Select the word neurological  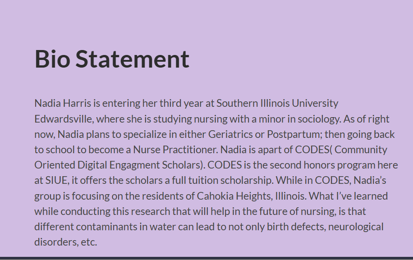tap(356, 227)
